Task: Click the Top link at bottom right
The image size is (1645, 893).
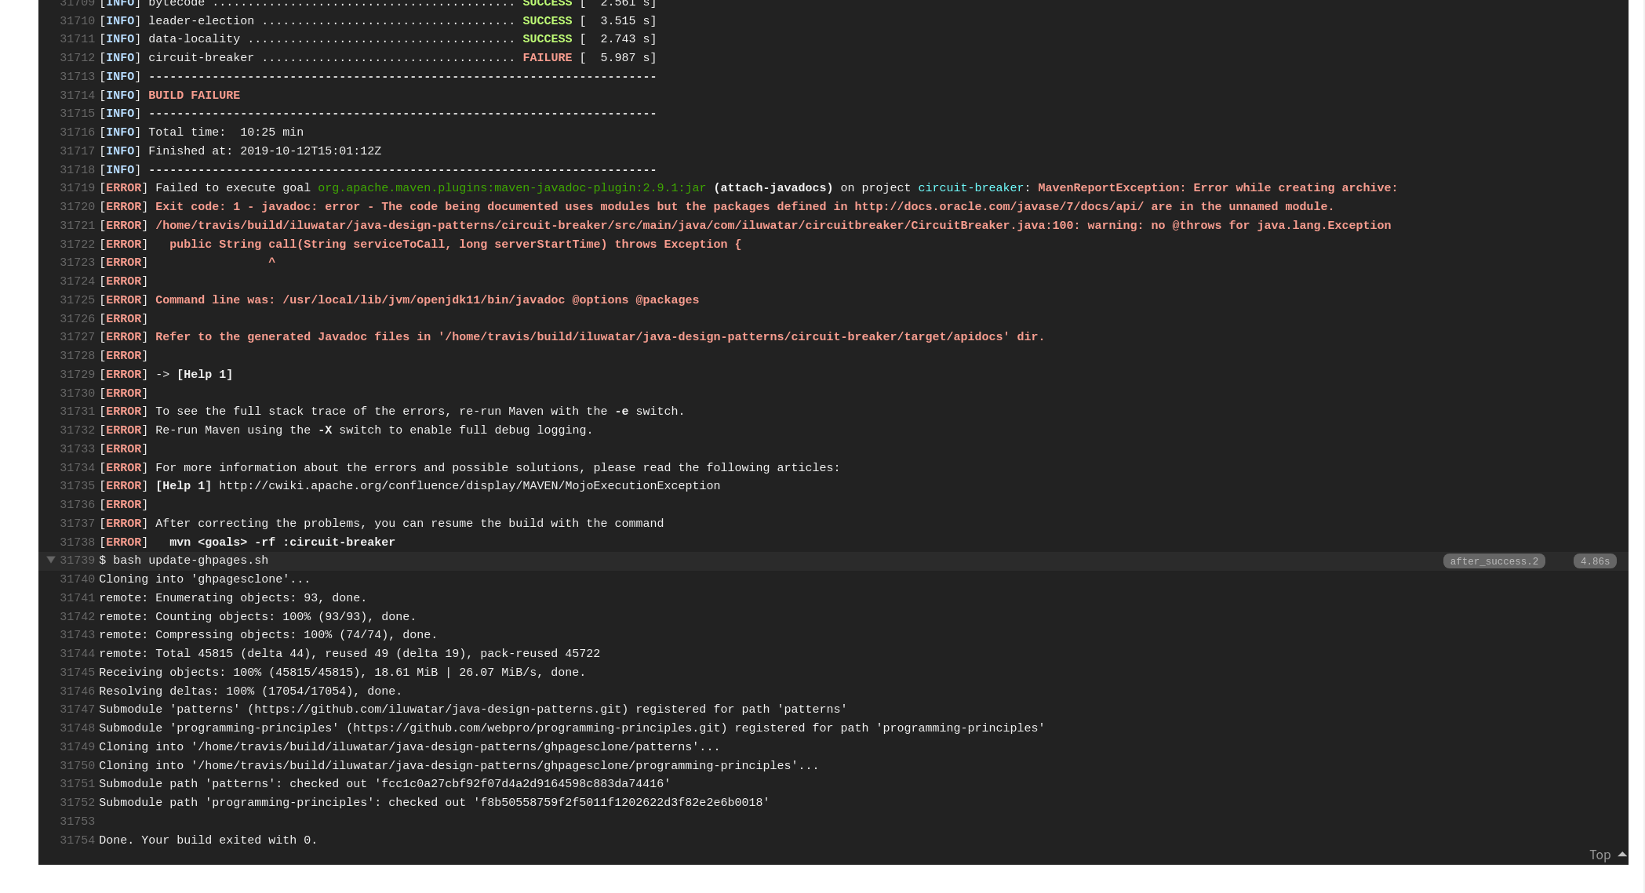Action: click(1600, 855)
